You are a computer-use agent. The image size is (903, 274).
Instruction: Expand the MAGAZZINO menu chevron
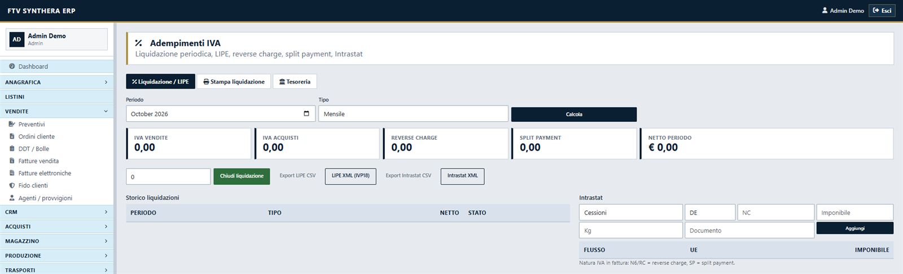(106, 241)
